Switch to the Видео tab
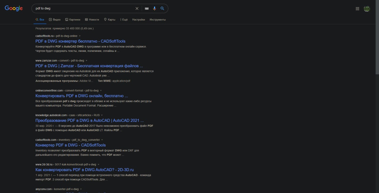 [x=55, y=20]
